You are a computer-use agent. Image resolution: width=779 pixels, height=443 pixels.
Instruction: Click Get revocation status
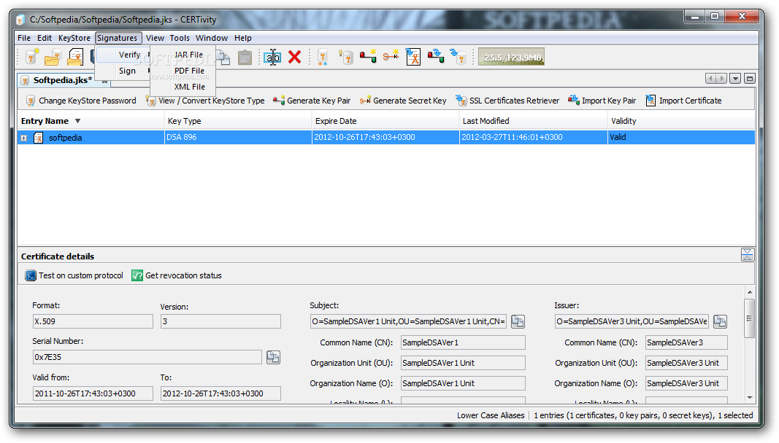(x=177, y=275)
